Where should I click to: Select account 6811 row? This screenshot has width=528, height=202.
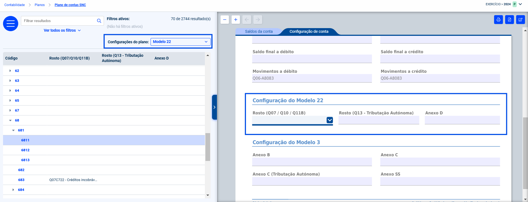(104, 140)
